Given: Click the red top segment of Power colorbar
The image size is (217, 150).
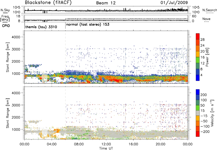Looking at the screenshot, I should [198, 36].
